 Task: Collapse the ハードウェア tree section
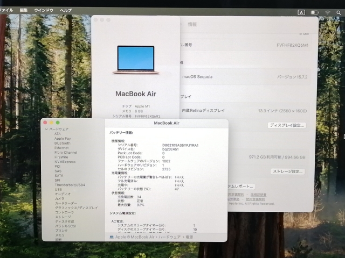[x=46, y=129]
